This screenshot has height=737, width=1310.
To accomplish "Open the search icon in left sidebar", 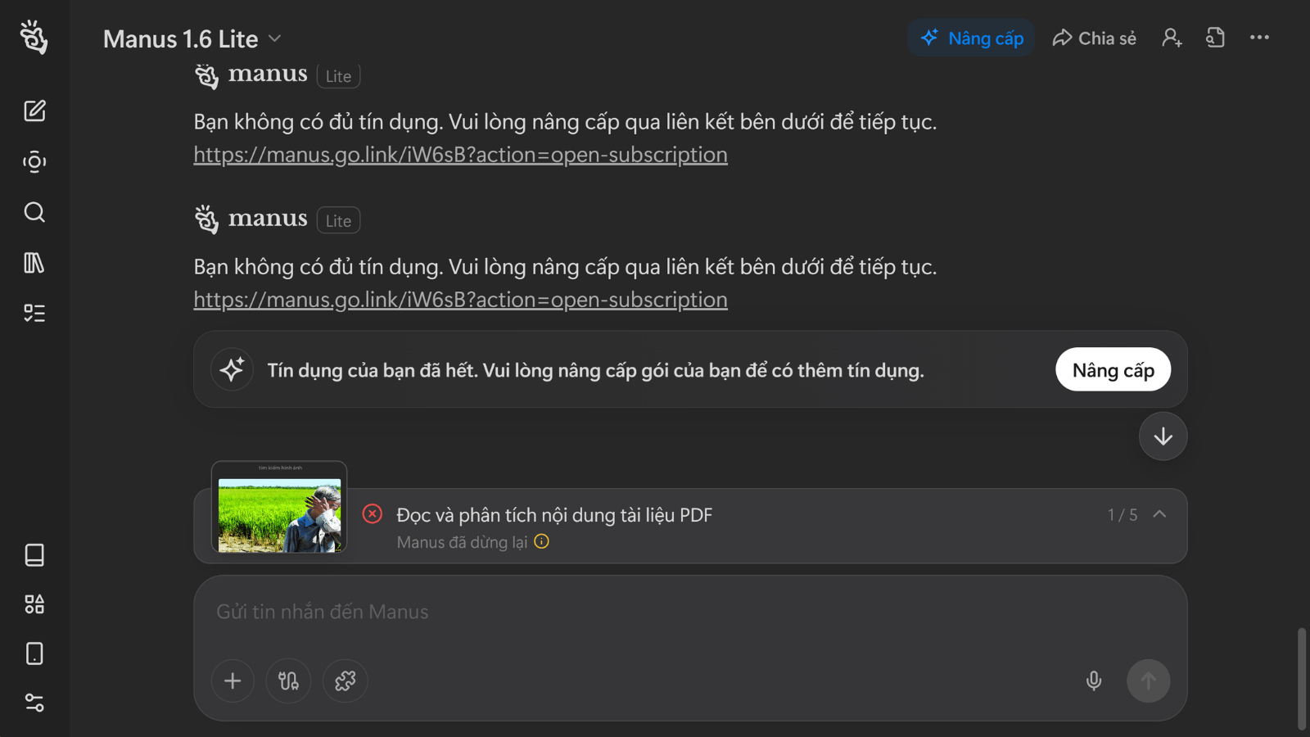I will coord(34,212).
